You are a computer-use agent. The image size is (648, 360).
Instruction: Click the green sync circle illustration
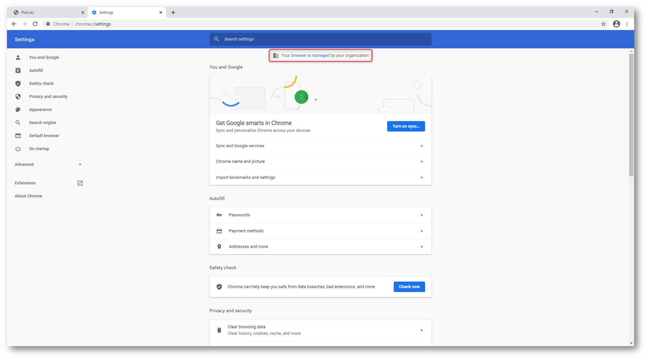pyautogui.click(x=301, y=97)
